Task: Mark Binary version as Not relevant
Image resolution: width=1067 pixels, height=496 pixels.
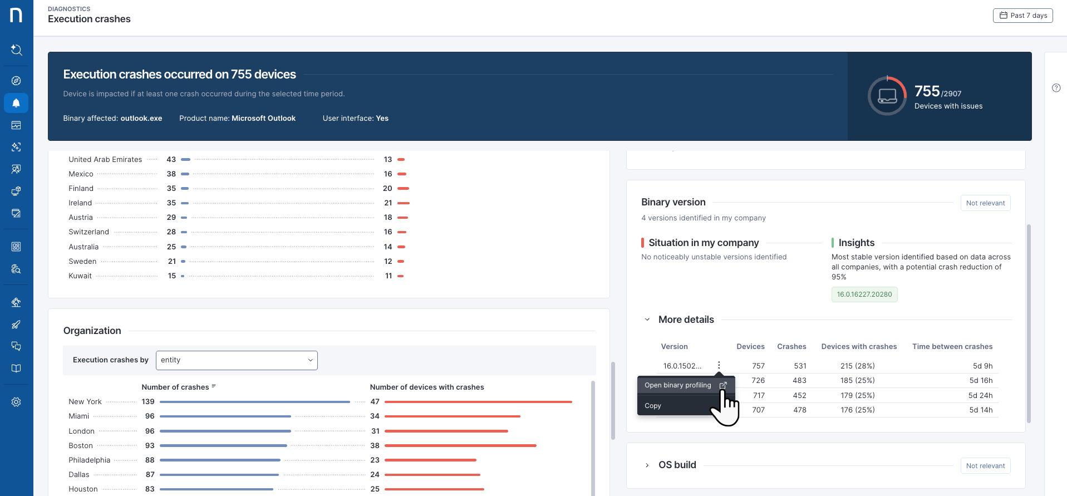Action: 985,203
